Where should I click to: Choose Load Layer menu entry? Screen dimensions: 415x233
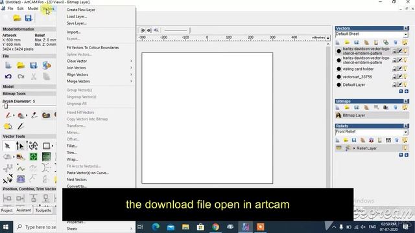77,16
